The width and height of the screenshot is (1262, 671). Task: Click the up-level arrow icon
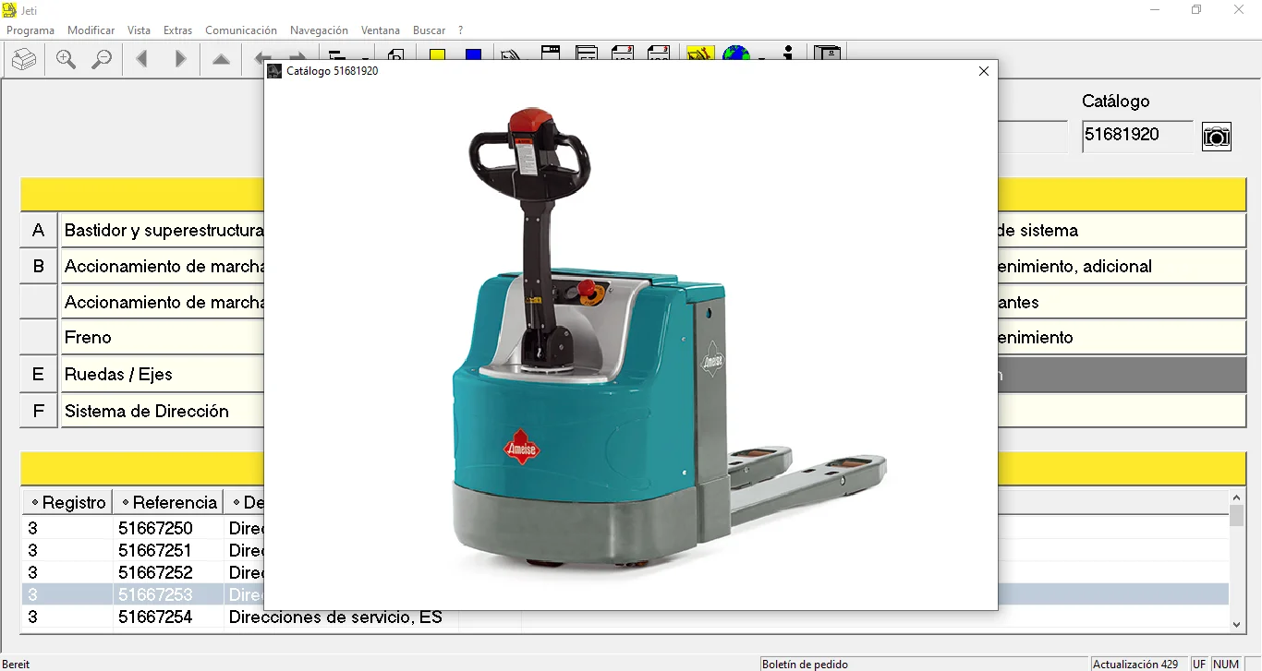pos(220,58)
